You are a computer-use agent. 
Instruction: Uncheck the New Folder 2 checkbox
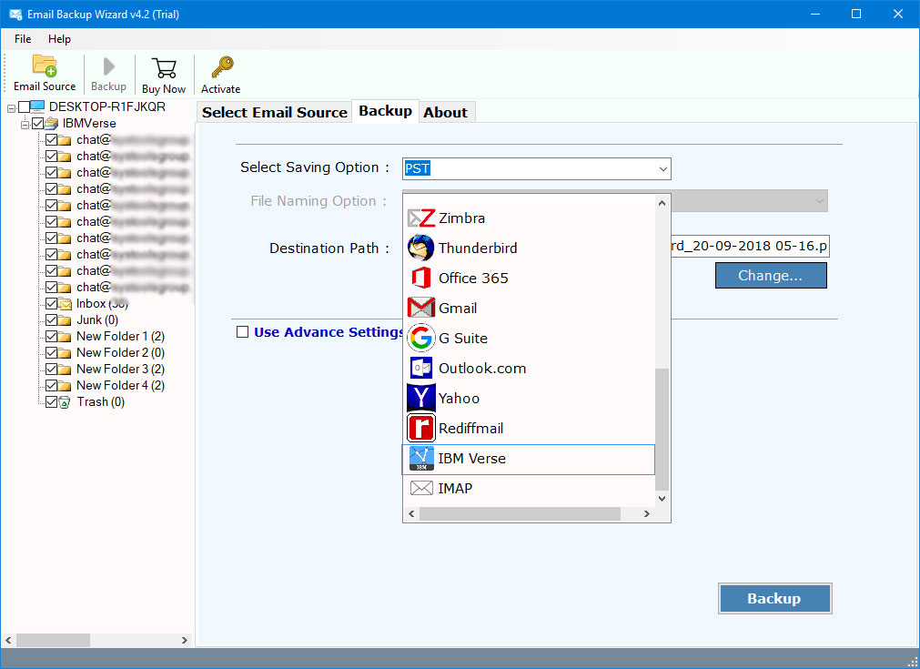pyautogui.click(x=51, y=353)
